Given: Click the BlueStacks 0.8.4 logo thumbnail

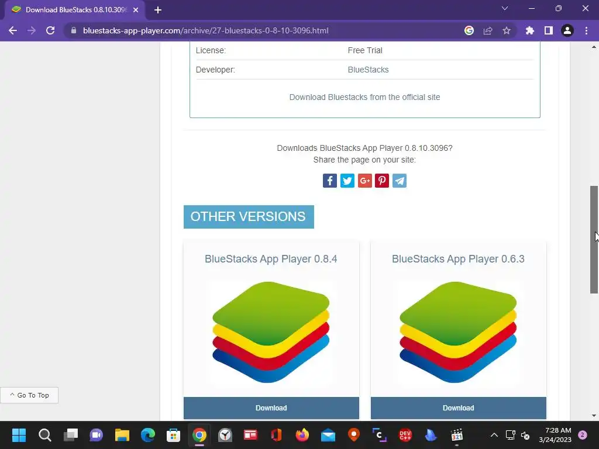Looking at the screenshot, I should 271,332.
